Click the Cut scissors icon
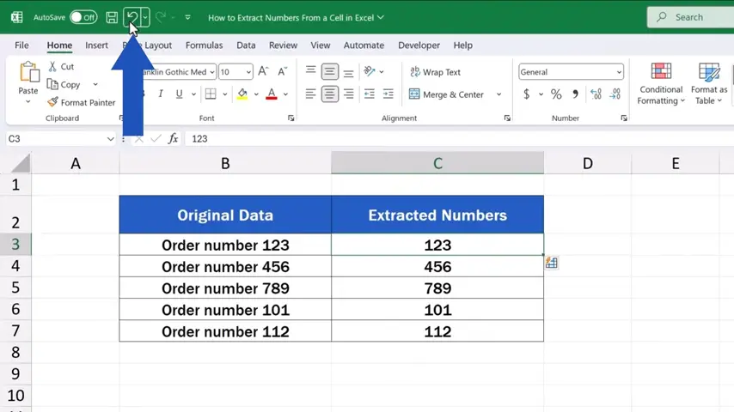The image size is (734, 412). click(53, 66)
